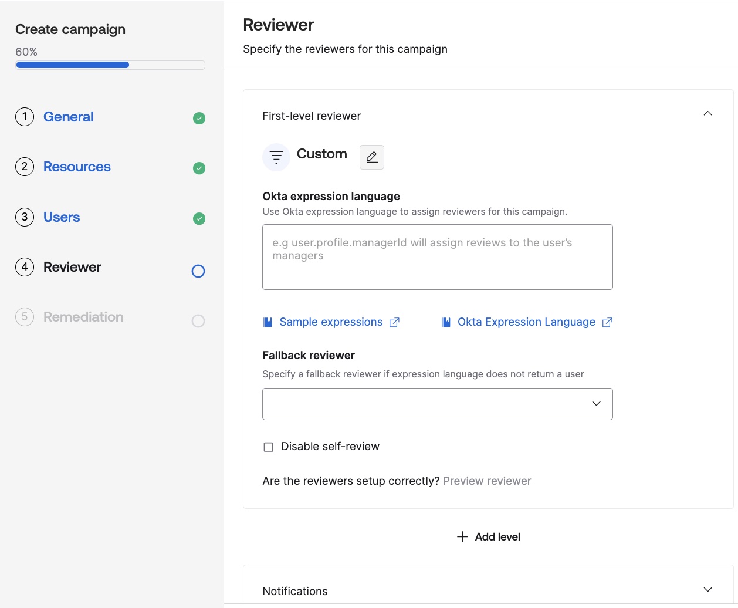Click the Fallback reviewer dropdown chevron
The image size is (738, 608).
(x=597, y=404)
